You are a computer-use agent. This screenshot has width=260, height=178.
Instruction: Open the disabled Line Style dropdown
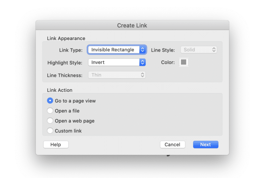pos(199,50)
